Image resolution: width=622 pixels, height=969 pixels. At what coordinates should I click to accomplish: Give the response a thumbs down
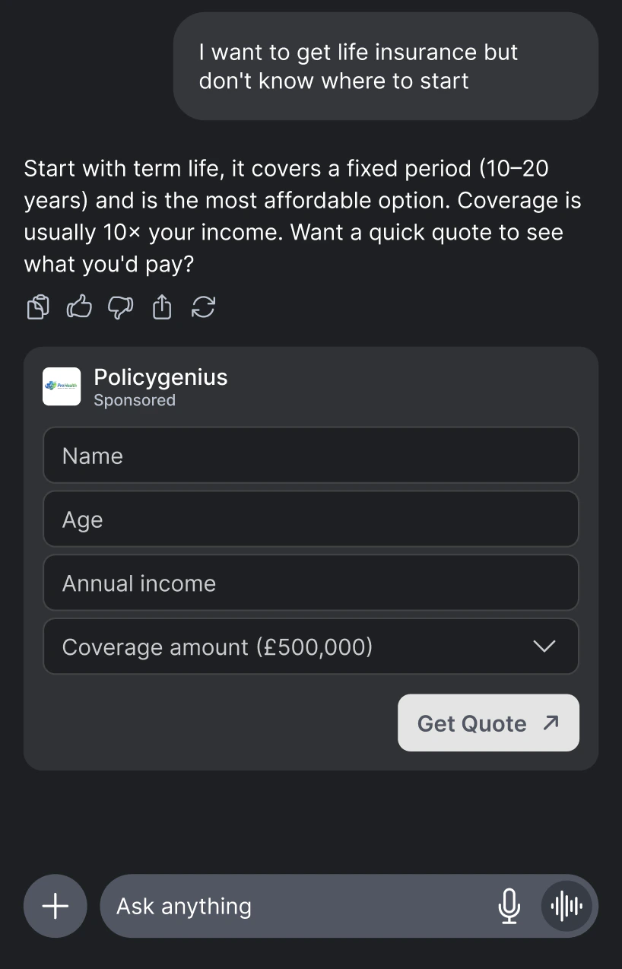point(120,307)
